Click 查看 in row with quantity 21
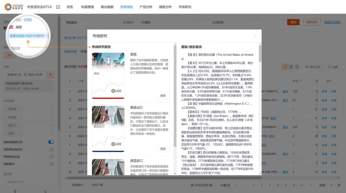Viewport: 346px width, 193px height. tap(324, 100)
